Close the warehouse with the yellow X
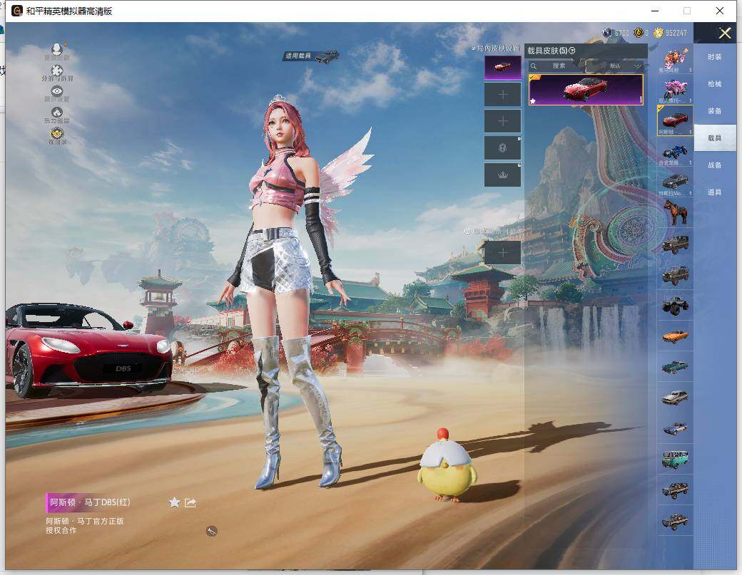Image resolution: width=742 pixels, height=575 pixels. click(725, 33)
